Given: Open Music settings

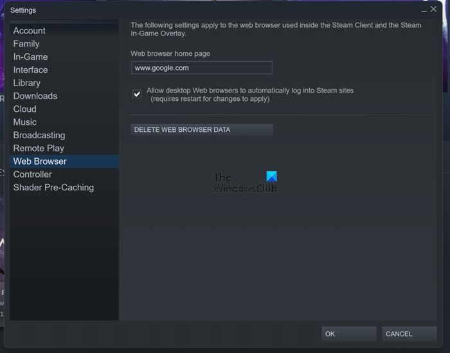Looking at the screenshot, I should click(x=25, y=122).
